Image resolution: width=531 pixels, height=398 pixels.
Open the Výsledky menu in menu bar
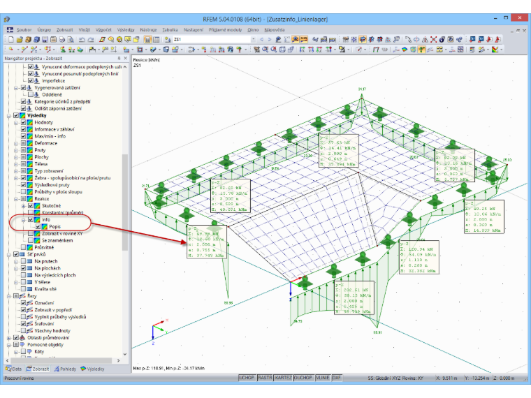tap(126, 30)
